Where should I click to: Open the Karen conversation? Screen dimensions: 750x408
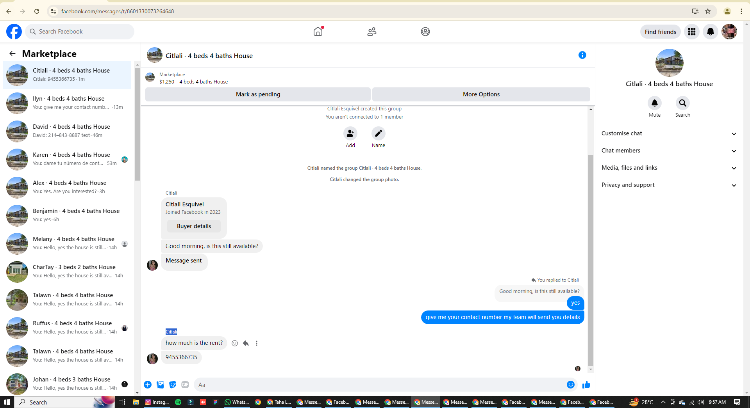point(67,160)
